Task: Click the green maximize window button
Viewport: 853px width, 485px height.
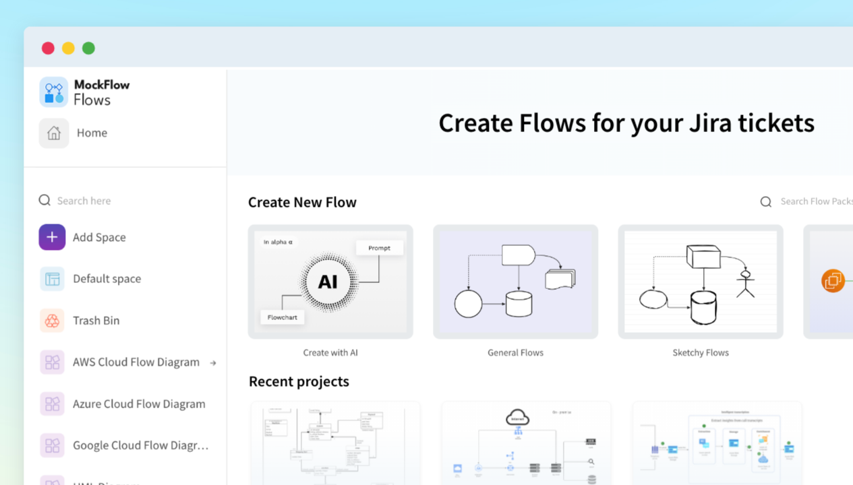Action: 88,48
